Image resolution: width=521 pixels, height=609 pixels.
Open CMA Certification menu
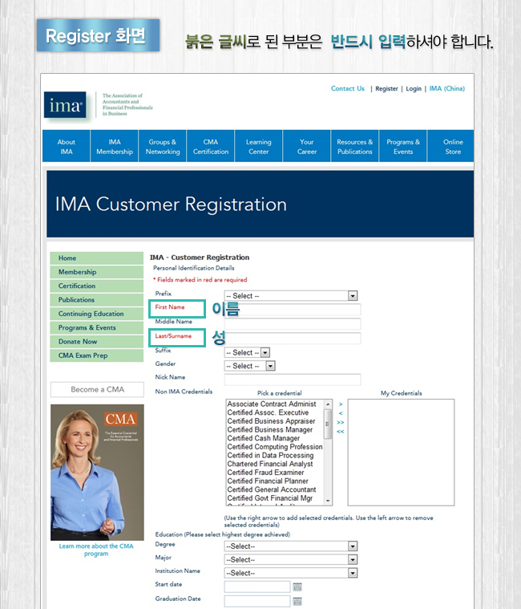pyautogui.click(x=211, y=146)
